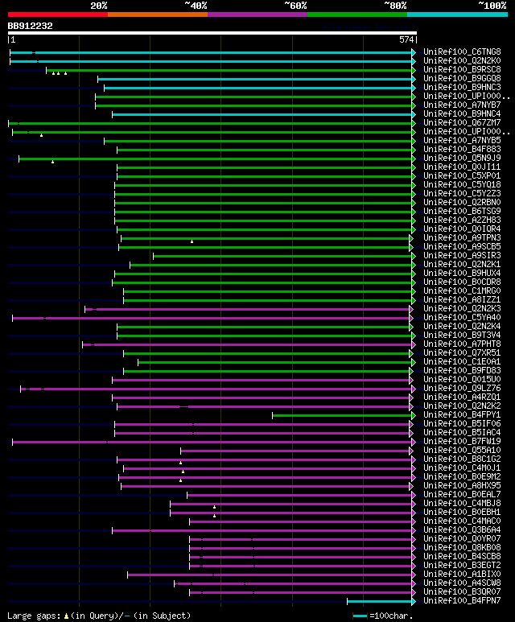Select the UniRef100_C5YQ18 label

(x=462, y=184)
